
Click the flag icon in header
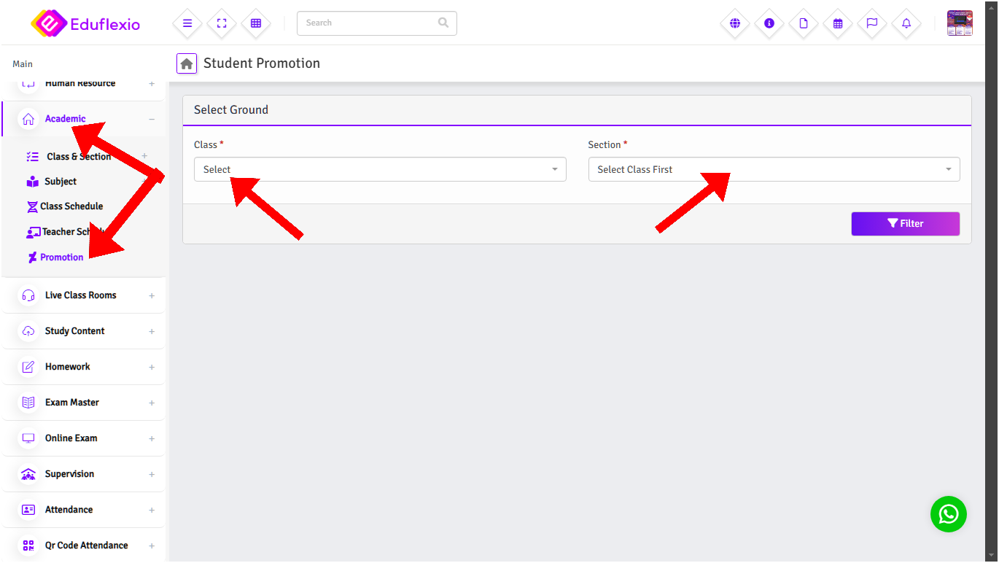[x=872, y=23]
